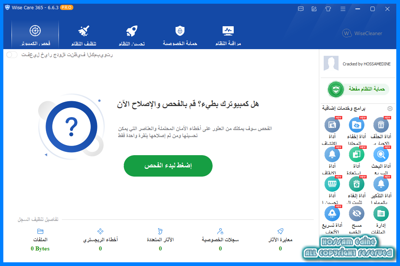The width and height of the screenshot is (400, 266).
Task: Launch the auto shutdown tool (أداة الإيقاف) bell icon
Action: coord(332,154)
